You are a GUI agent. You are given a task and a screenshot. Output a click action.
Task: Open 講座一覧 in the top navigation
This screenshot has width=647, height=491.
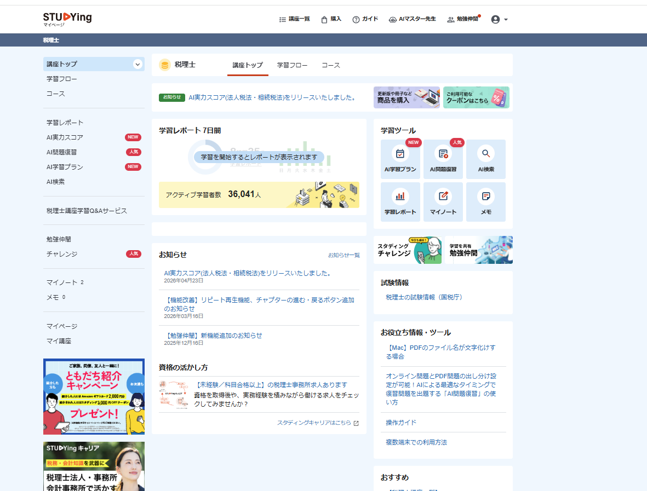click(294, 19)
